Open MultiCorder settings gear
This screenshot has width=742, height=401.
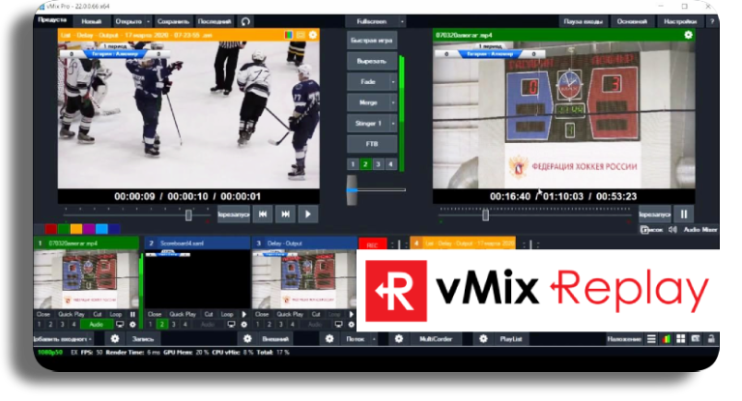pyautogui.click(x=399, y=339)
